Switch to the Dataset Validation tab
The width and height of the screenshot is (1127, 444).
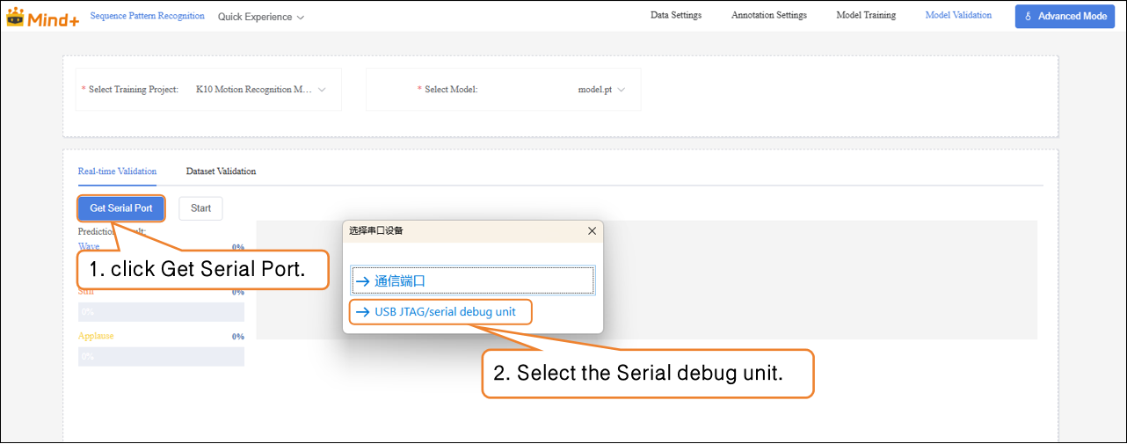pyautogui.click(x=221, y=171)
